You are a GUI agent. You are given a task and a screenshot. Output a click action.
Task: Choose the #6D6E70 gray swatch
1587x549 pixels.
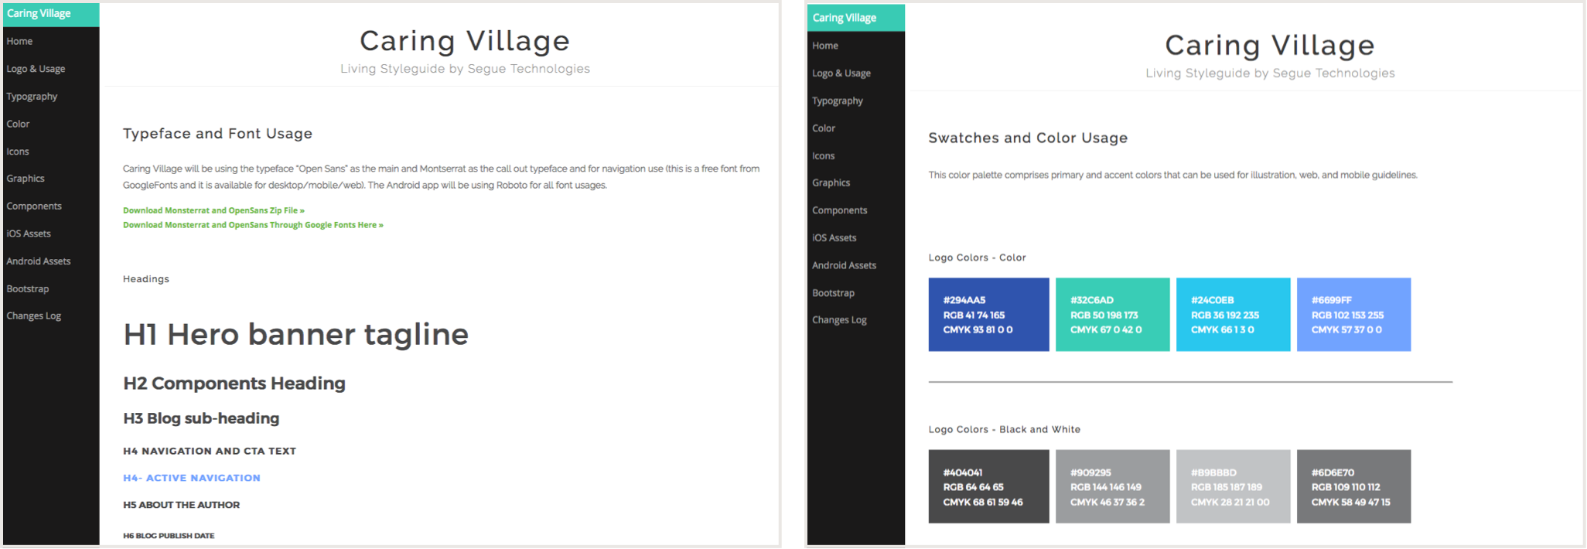click(x=1353, y=486)
